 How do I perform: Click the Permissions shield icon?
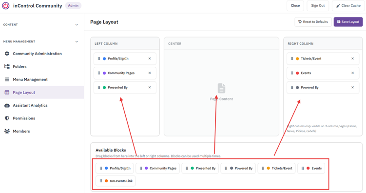[7, 118]
